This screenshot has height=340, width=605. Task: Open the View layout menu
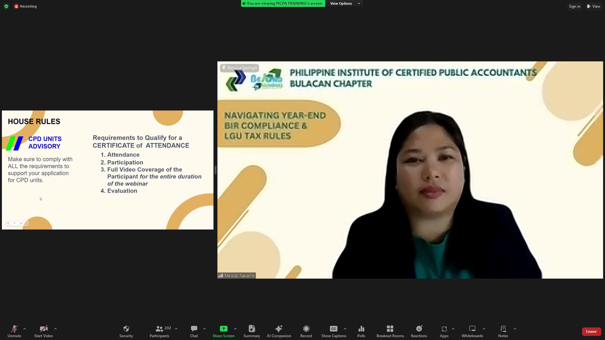pyautogui.click(x=594, y=6)
